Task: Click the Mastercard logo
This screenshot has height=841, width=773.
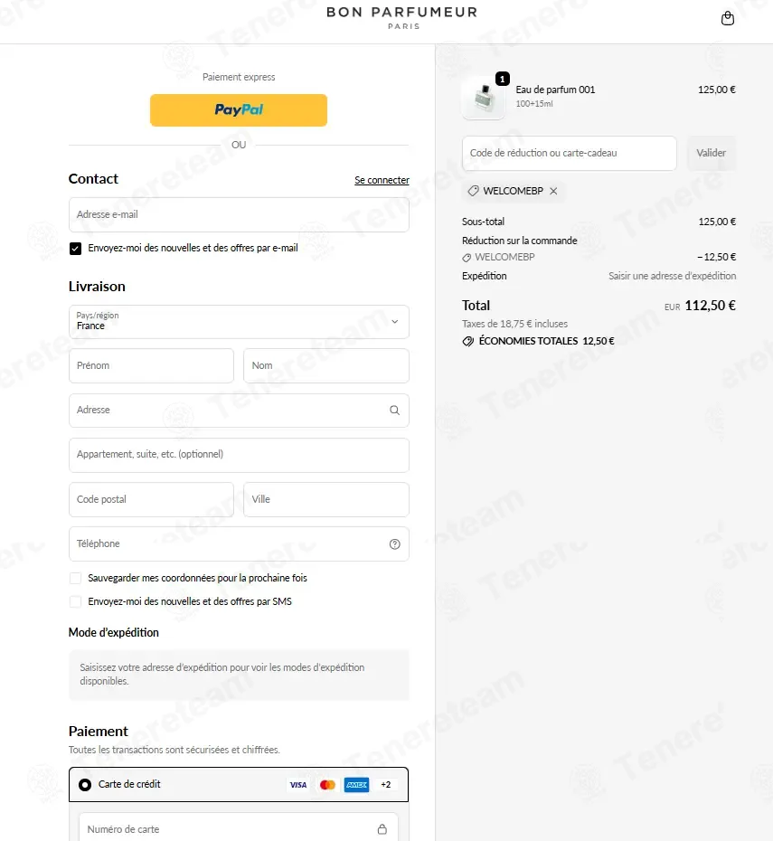Action: [x=327, y=785]
